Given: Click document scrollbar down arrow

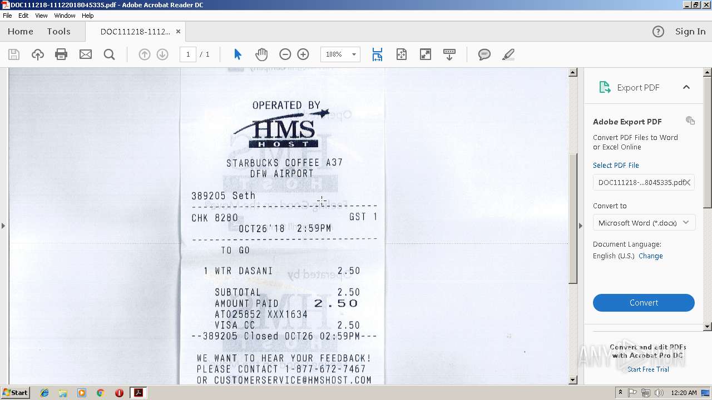Looking at the screenshot, I should tap(573, 381).
